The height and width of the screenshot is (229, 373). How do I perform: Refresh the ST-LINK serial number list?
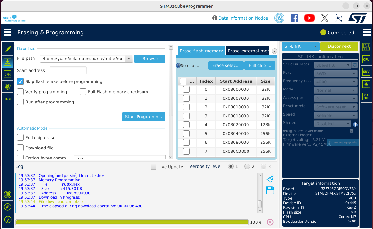pyautogui.click(x=355, y=65)
